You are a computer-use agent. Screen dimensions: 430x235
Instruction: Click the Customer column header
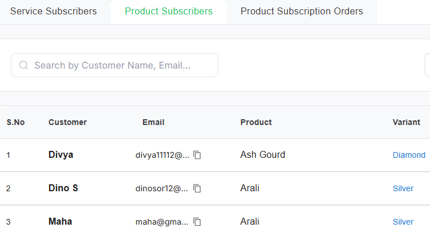(x=67, y=122)
